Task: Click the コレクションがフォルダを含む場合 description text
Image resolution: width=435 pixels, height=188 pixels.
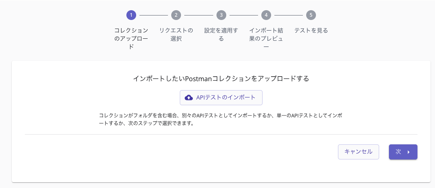Action: [221, 119]
